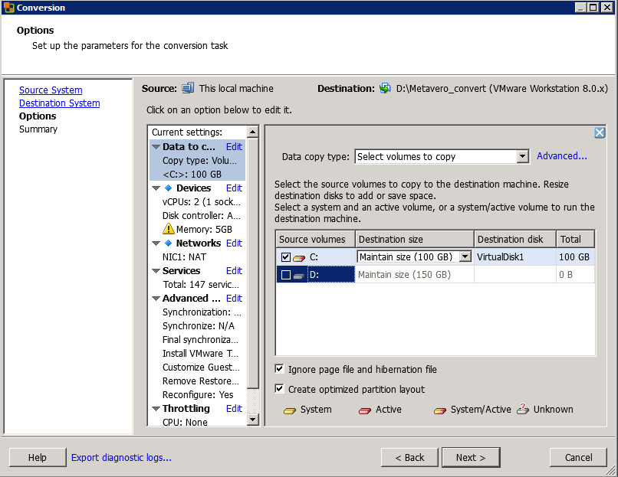This screenshot has height=477, width=618.
Task: Click the Destination disk column header
Action: tap(515, 240)
